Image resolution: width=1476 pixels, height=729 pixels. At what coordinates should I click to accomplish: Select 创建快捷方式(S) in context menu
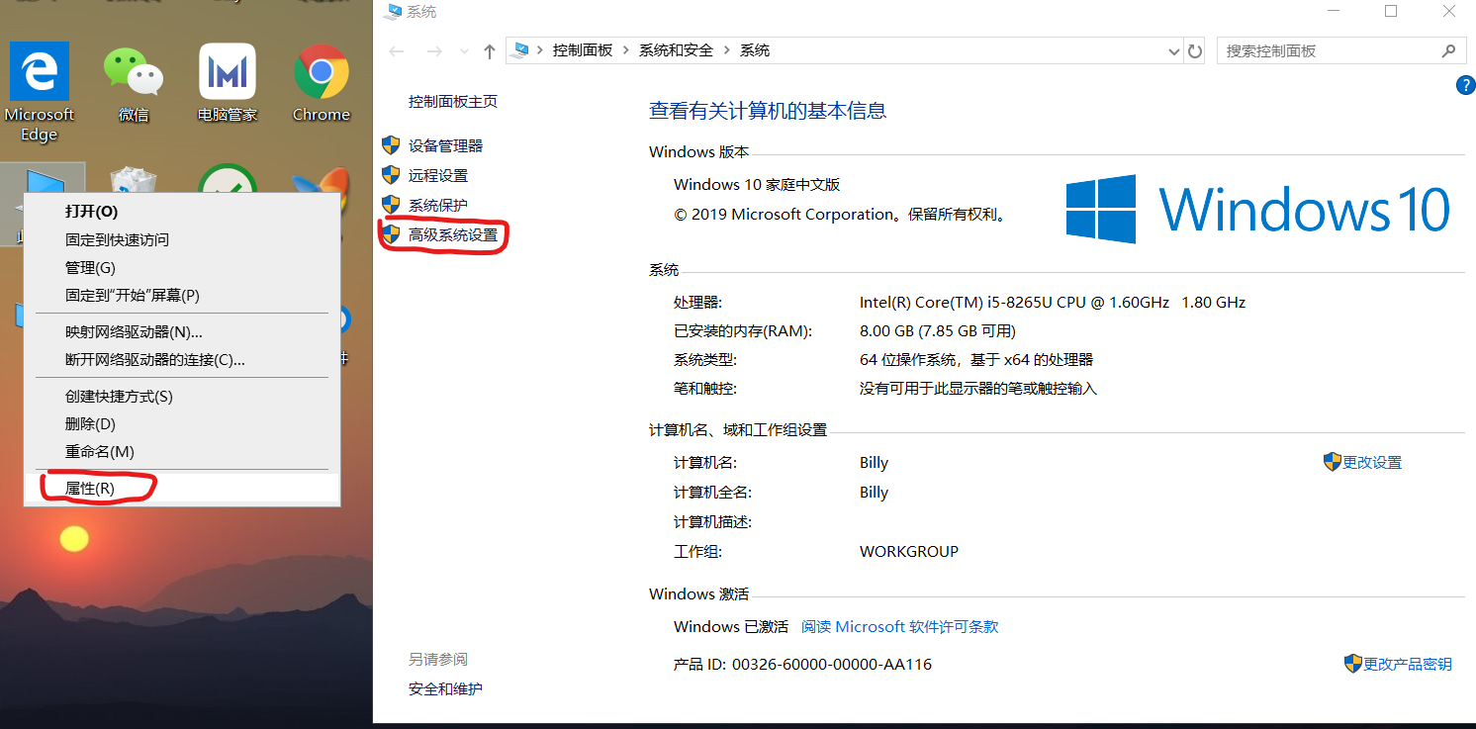[x=182, y=396]
